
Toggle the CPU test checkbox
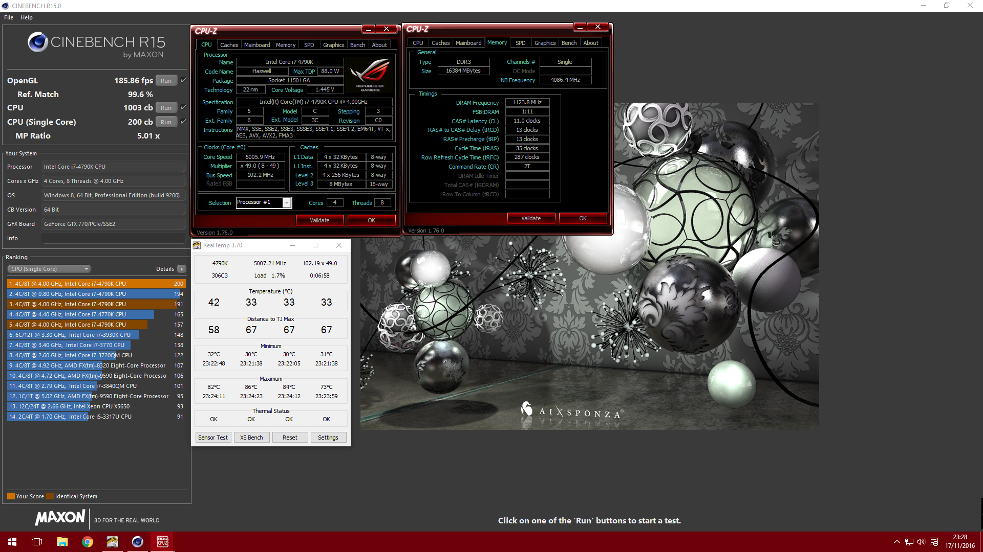[183, 107]
